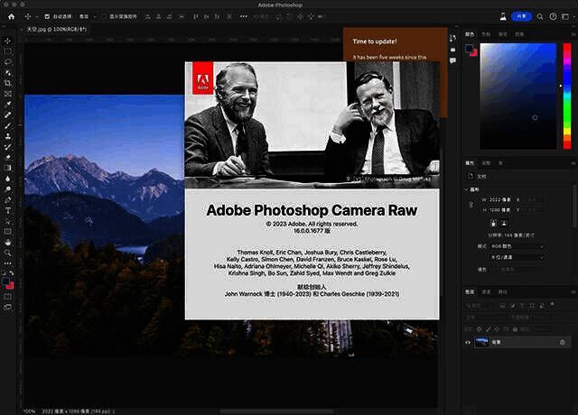The height and width of the screenshot is (415, 578).
Task: Open the 8 位/通道 bit depth dropdown
Action: (x=517, y=256)
